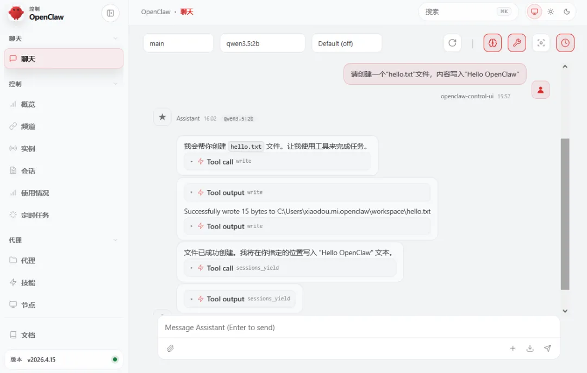The image size is (587, 373).
Task: Open the Default (off) dropdown
Action: point(347,43)
